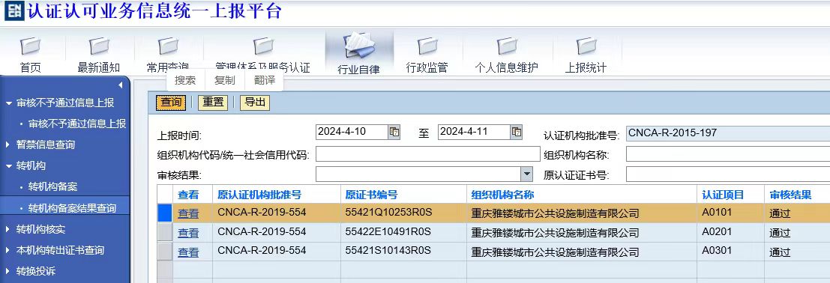Click the platform logo icon

coord(13,10)
